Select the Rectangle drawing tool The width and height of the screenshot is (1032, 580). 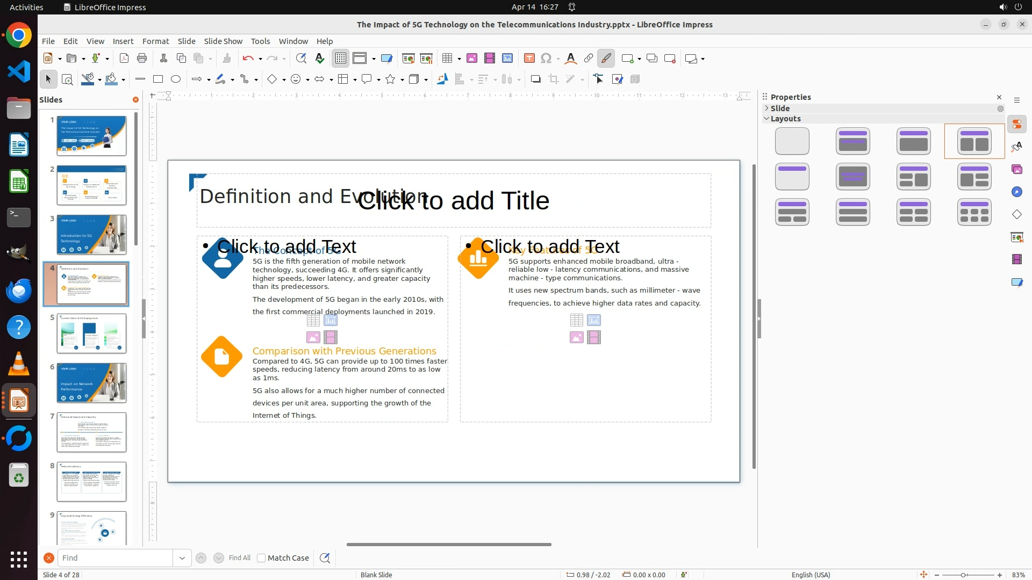[157, 79]
